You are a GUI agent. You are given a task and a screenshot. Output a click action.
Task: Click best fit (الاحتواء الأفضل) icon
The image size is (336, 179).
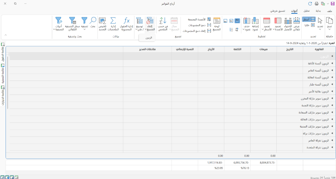(288, 21)
